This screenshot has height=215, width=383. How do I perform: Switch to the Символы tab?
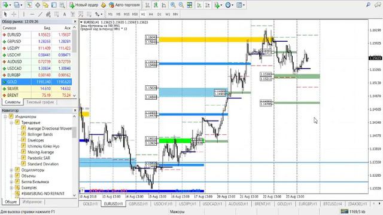coord(13,102)
